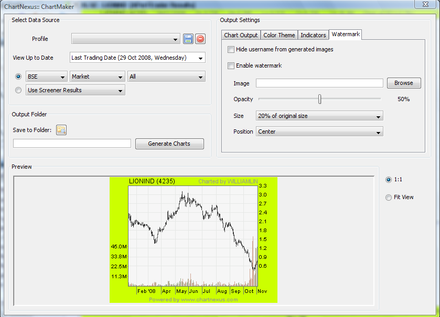The image size is (440, 317).
Task: Select the Fit View radio button
Action: pyautogui.click(x=388, y=198)
